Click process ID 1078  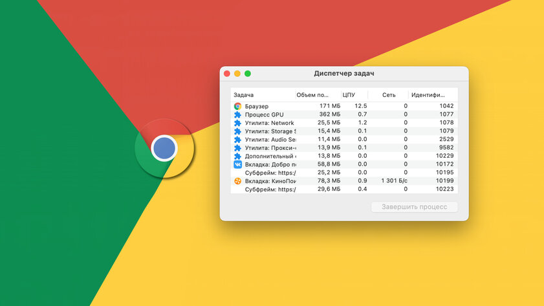(446, 122)
